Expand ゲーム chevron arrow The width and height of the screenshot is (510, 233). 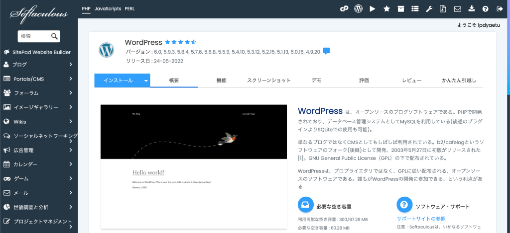71,178
